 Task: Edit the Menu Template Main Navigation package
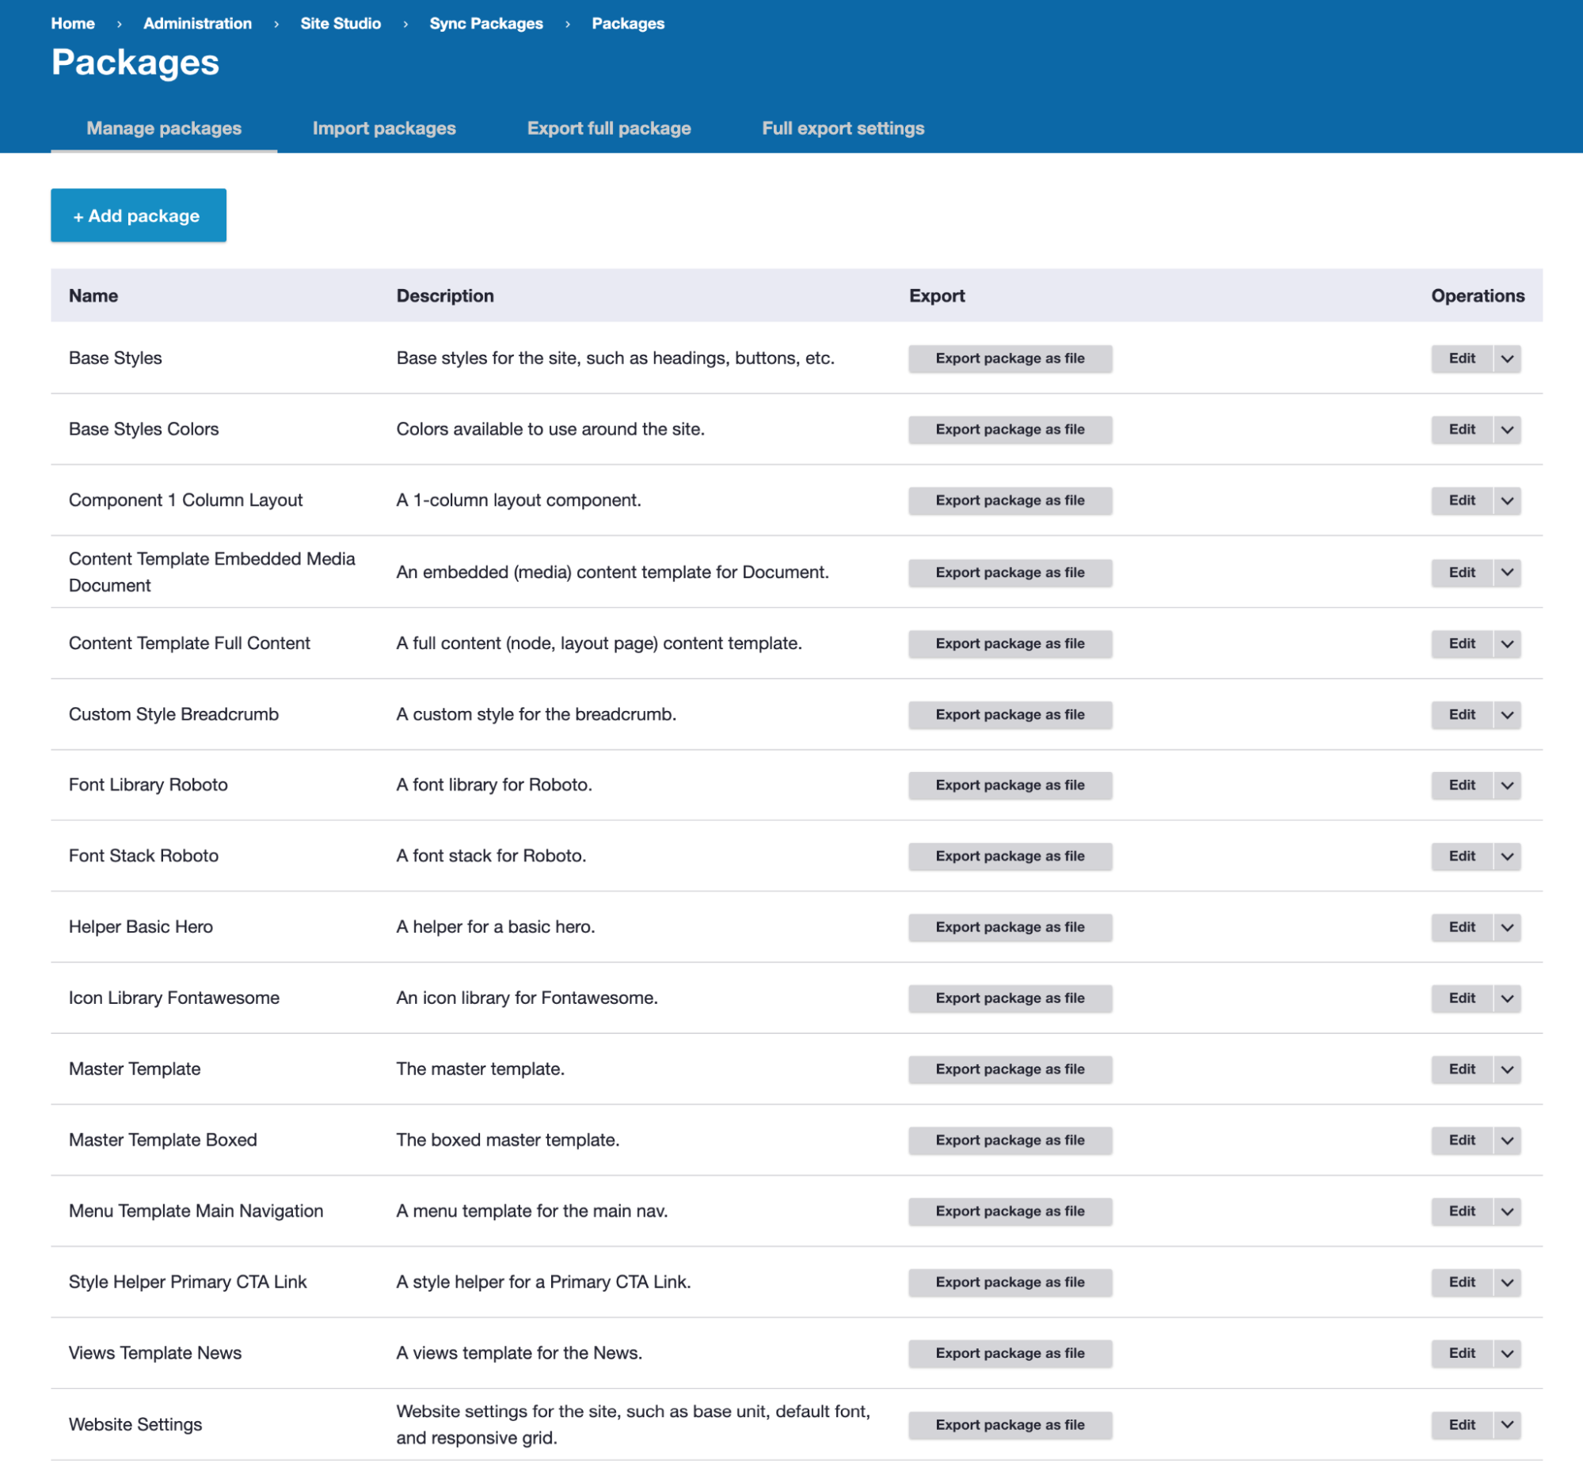pos(1461,1211)
